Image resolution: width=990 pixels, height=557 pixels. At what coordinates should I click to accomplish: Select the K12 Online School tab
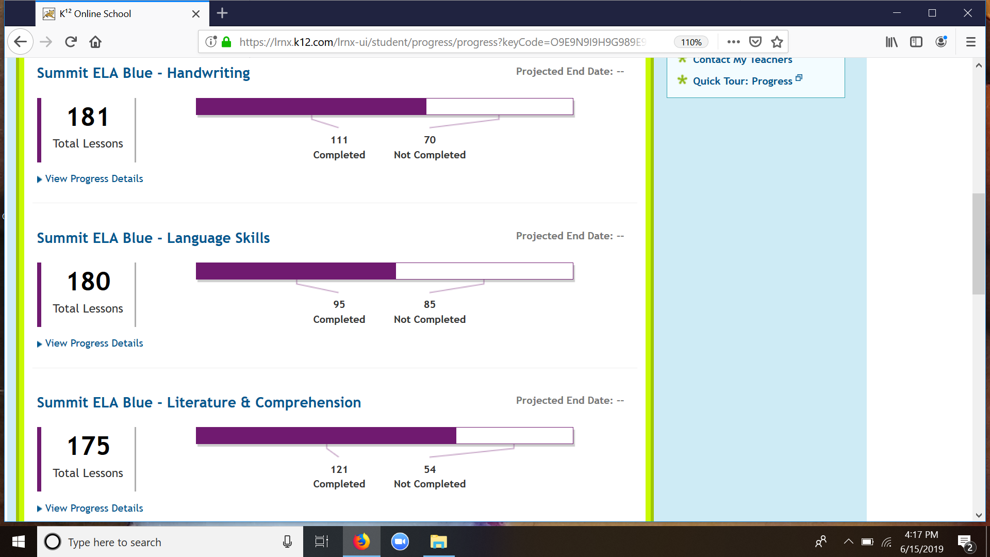tap(122, 14)
